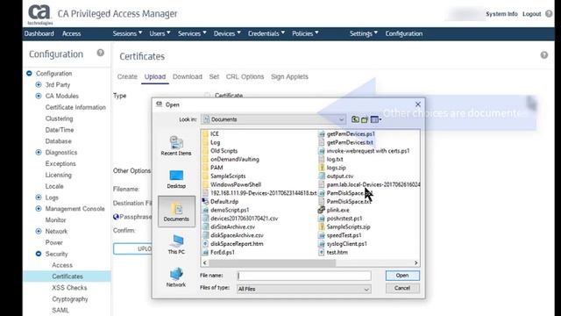Open Network in the places bar

point(176,277)
